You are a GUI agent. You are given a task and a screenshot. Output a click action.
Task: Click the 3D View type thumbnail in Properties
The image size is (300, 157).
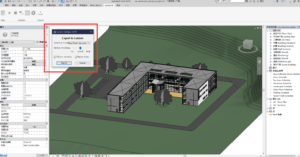[x=5, y=34]
